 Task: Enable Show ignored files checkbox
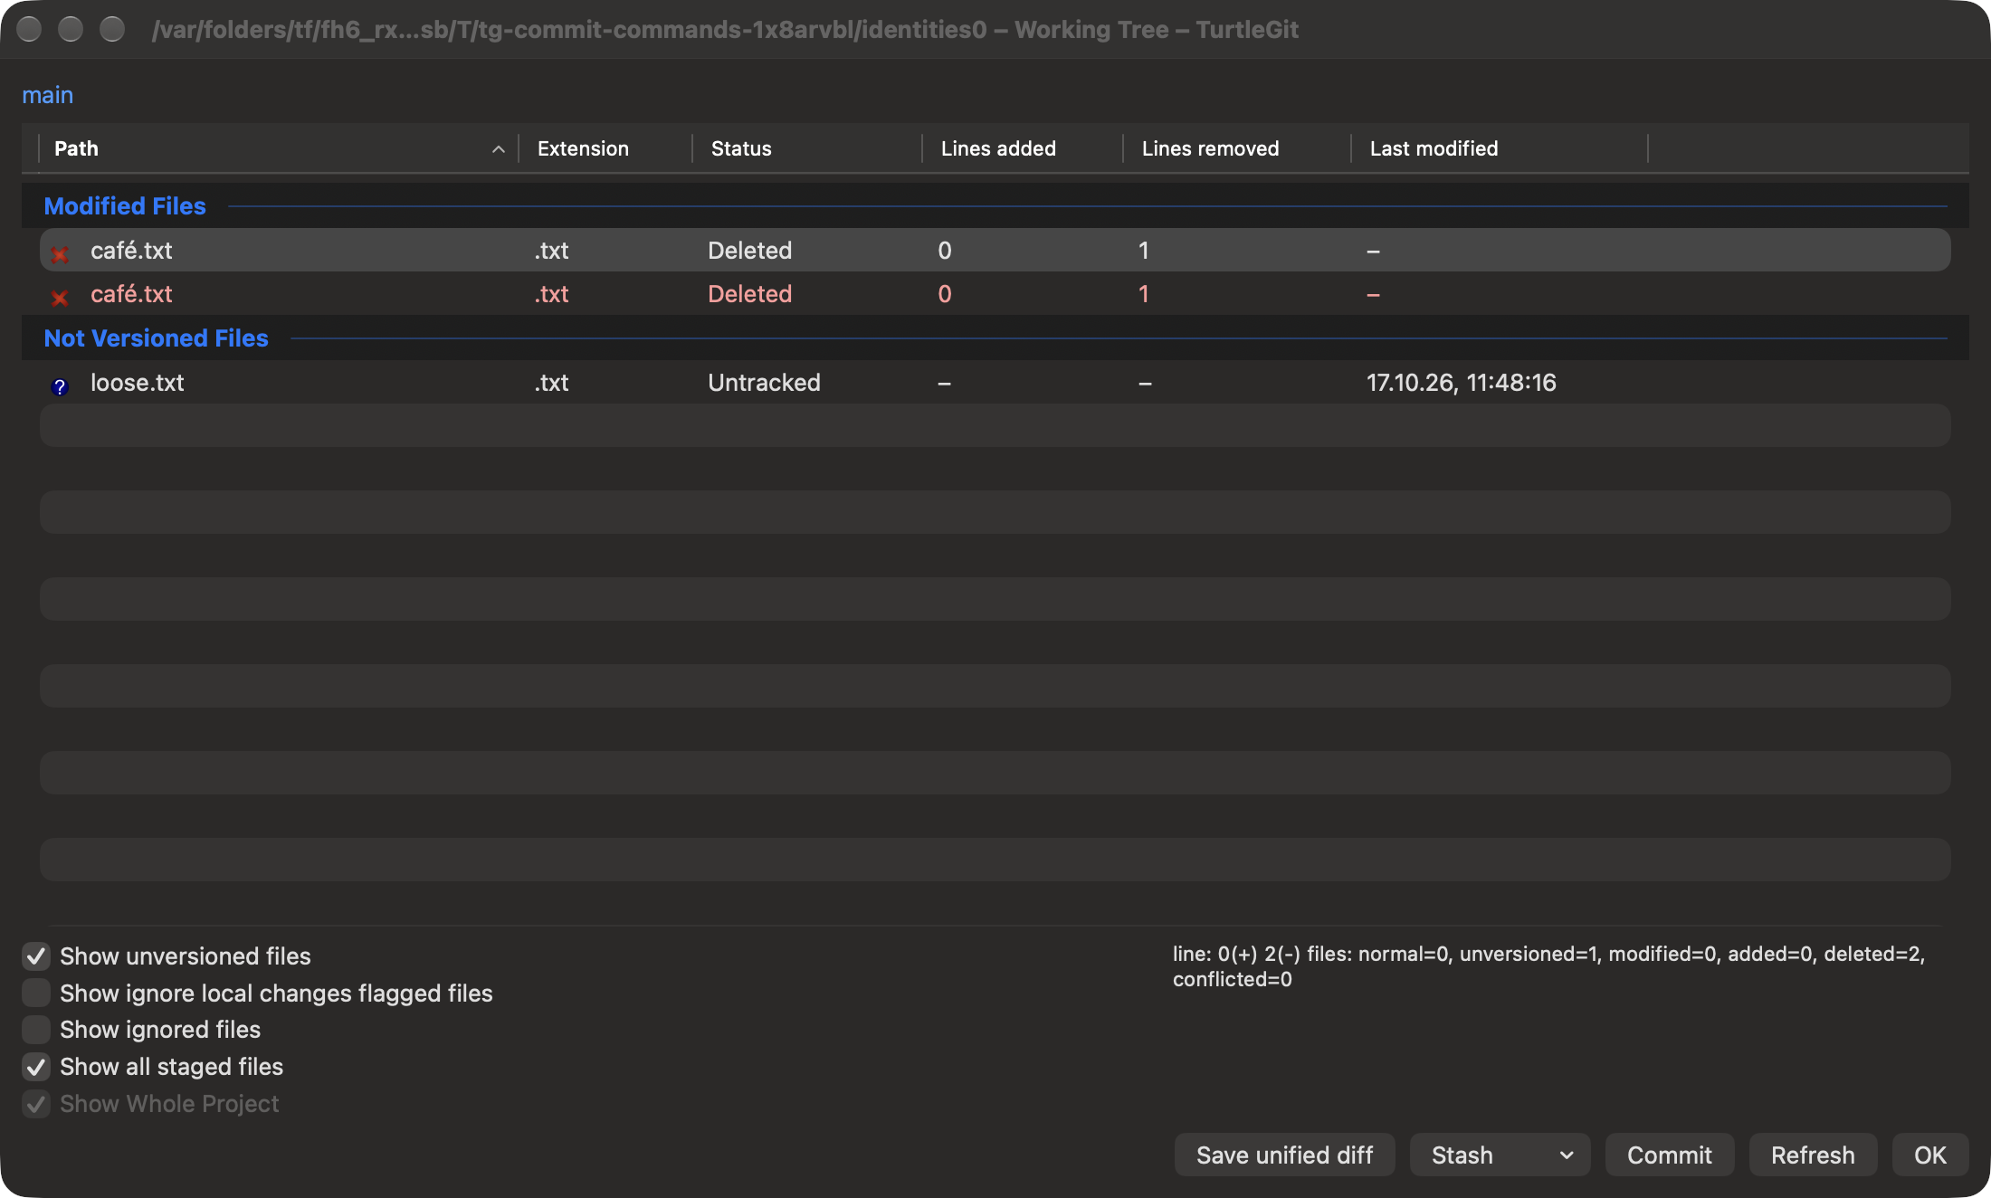coord(36,1030)
